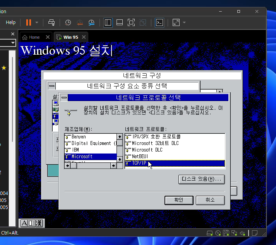The width and height of the screenshot is (276, 245).
Task: Close the Win 95 tab
Action: [x=84, y=37]
